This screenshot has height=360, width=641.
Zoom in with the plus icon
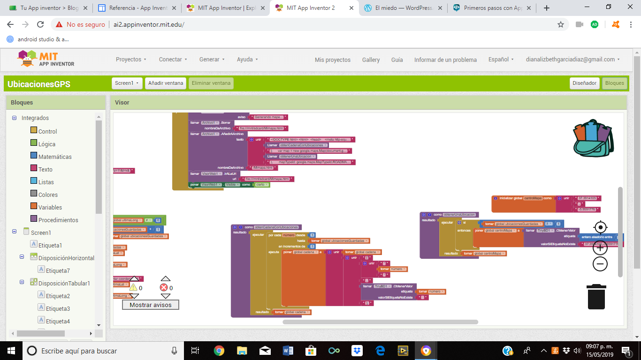pos(600,248)
